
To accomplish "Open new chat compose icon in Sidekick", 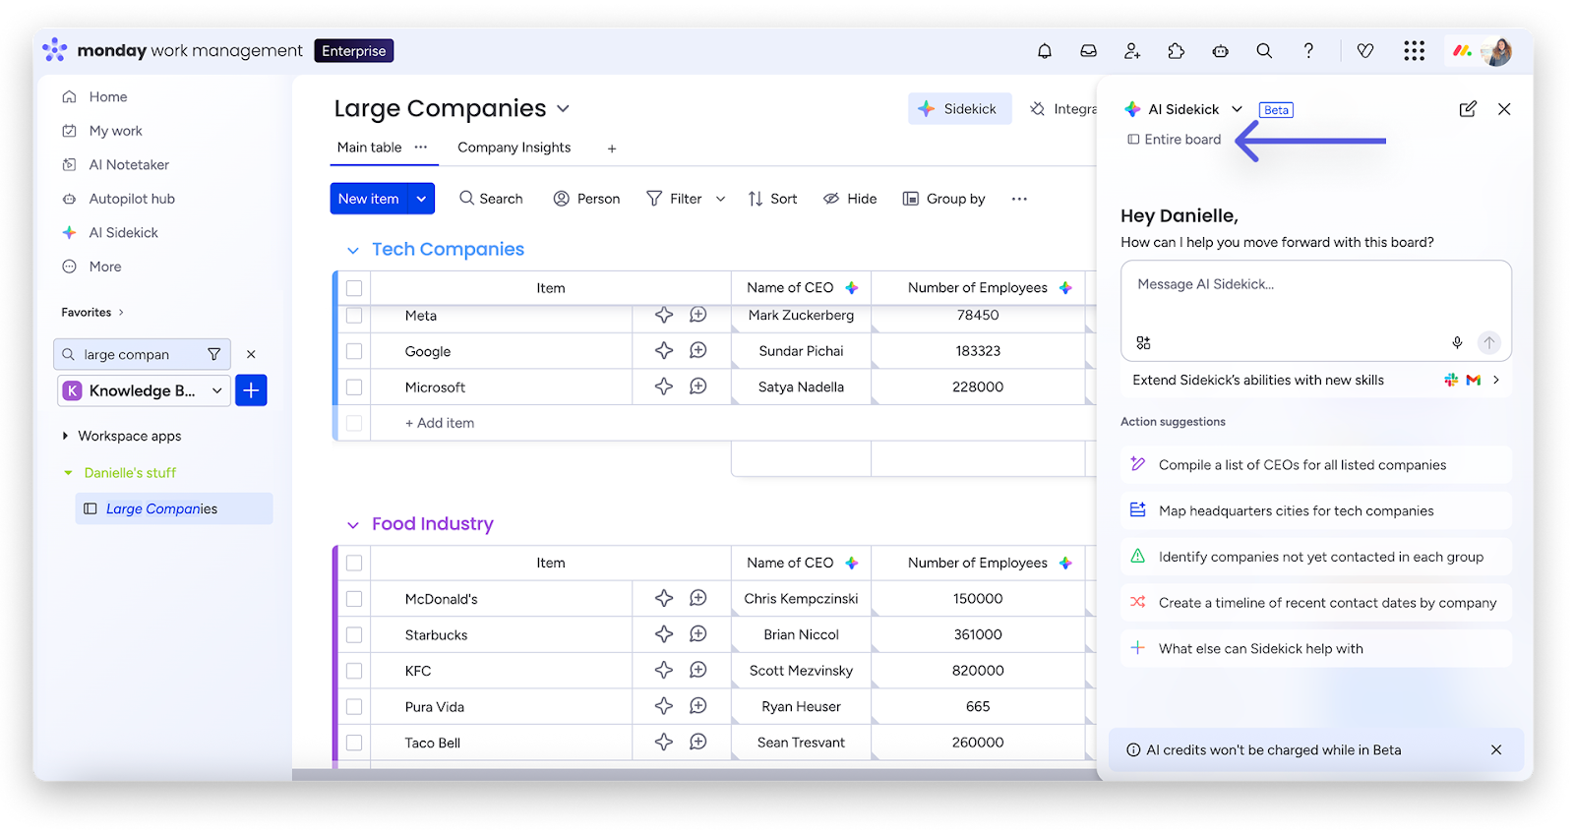I will (x=1467, y=109).
